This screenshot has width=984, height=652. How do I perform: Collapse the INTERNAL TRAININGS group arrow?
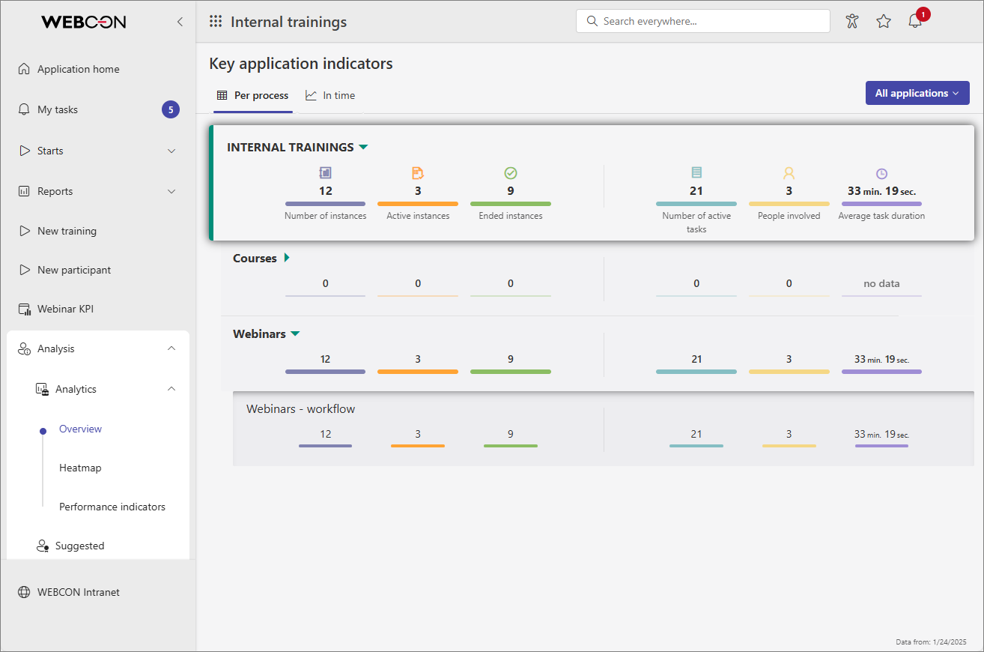point(363,147)
